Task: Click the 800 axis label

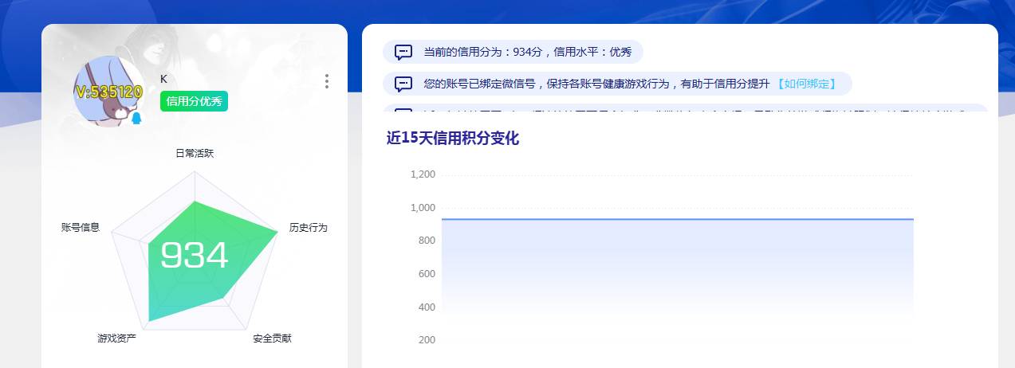Action: [x=427, y=241]
